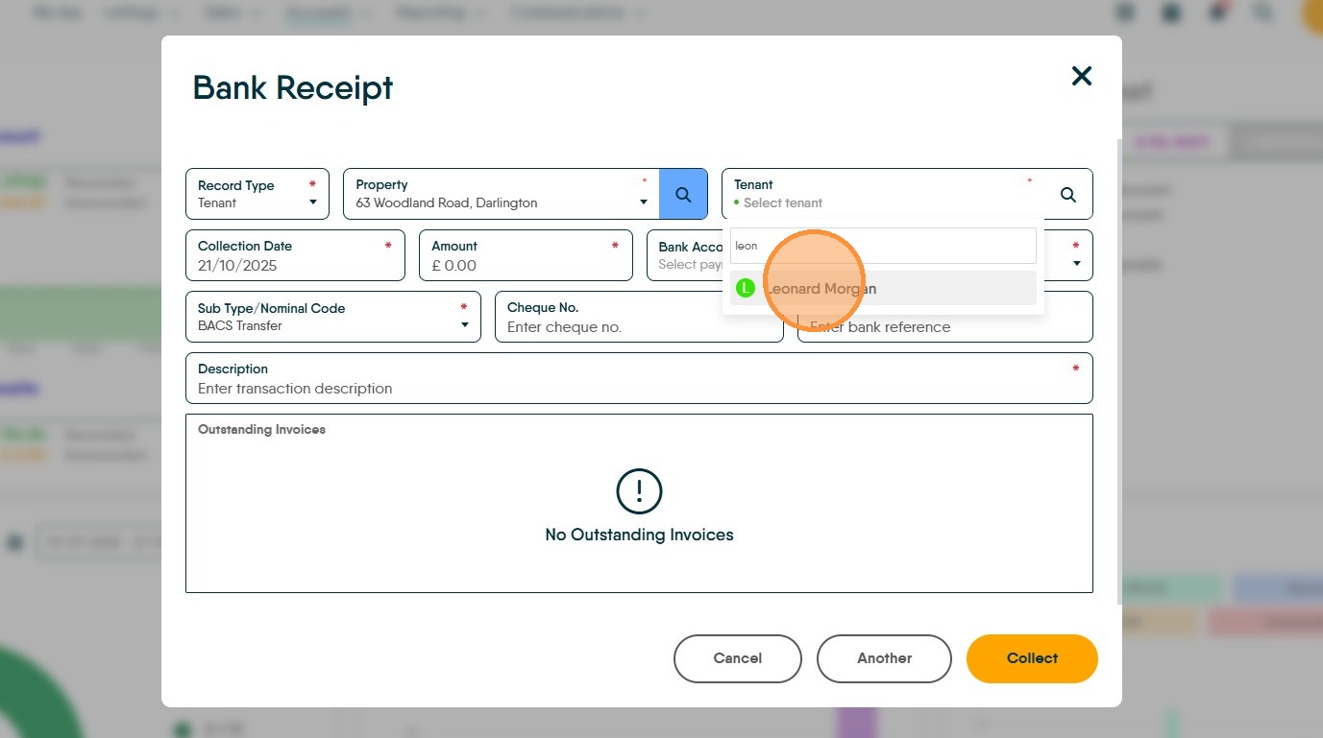Image resolution: width=1323 pixels, height=738 pixels.
Task: Open the Property dropdown showing 63 Woodland Road
Action: pos(502,194)
